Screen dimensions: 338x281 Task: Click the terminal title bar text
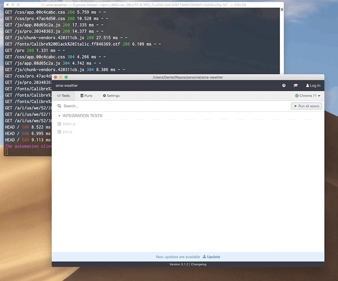(x=146, y=5)
